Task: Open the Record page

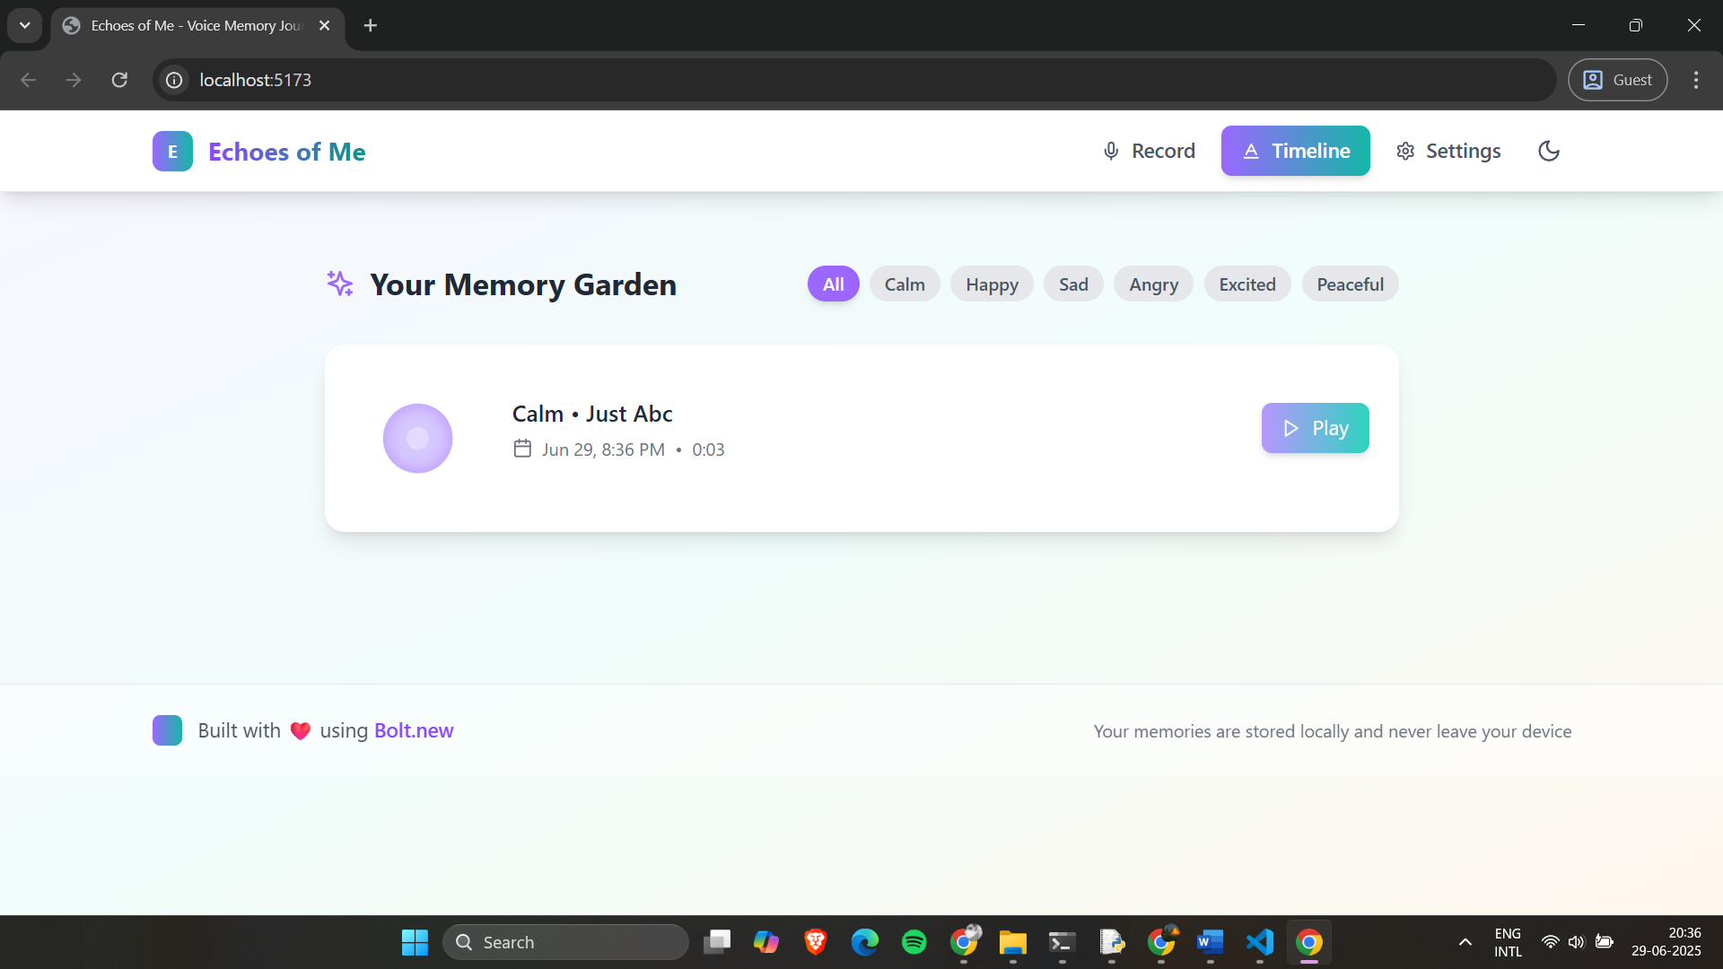Action: pyautogui.click(x=1149, y=151)
